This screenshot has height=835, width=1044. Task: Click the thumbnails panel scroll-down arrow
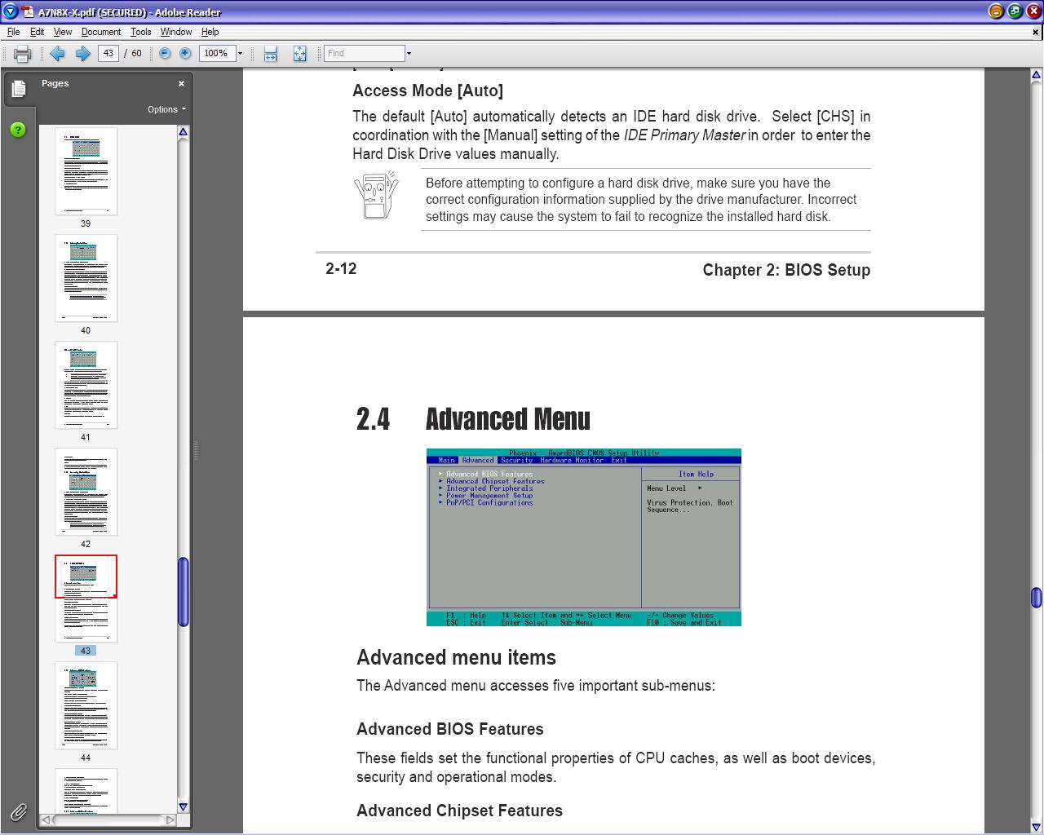click(x=184, y=807)
